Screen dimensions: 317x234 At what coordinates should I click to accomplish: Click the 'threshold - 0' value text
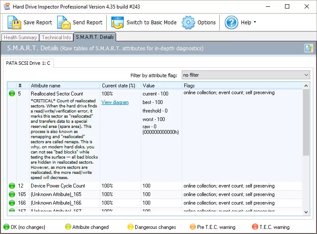point(155,111)
